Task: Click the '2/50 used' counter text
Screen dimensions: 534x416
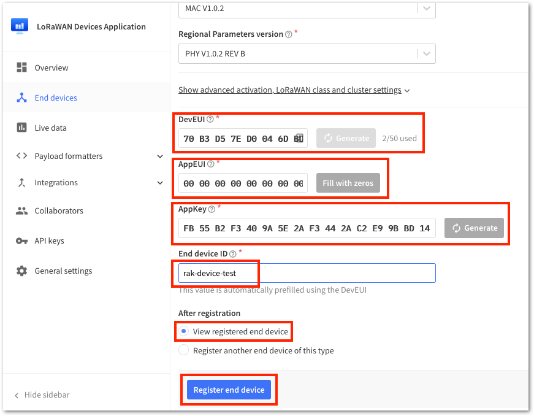Action: [399, 138]
